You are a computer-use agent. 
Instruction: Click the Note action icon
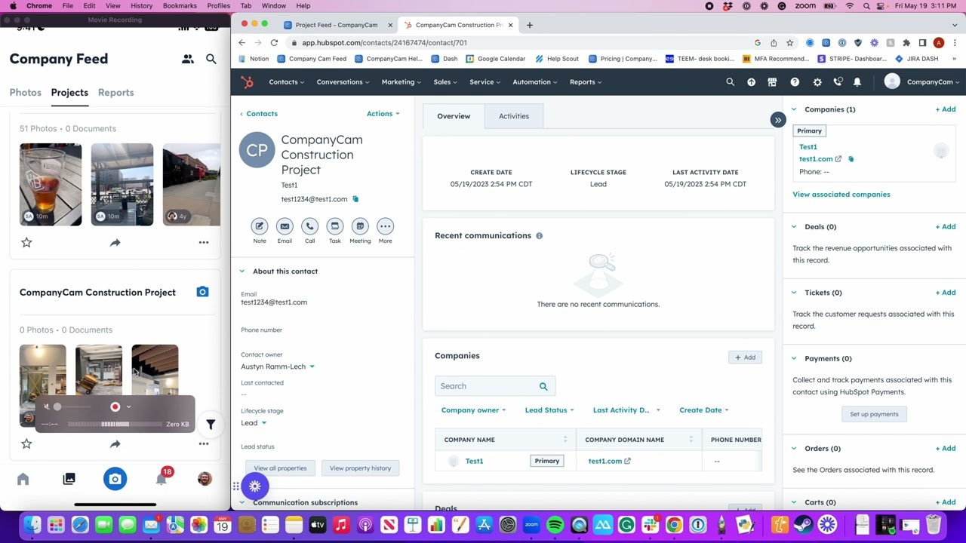(x=260, y=226)
